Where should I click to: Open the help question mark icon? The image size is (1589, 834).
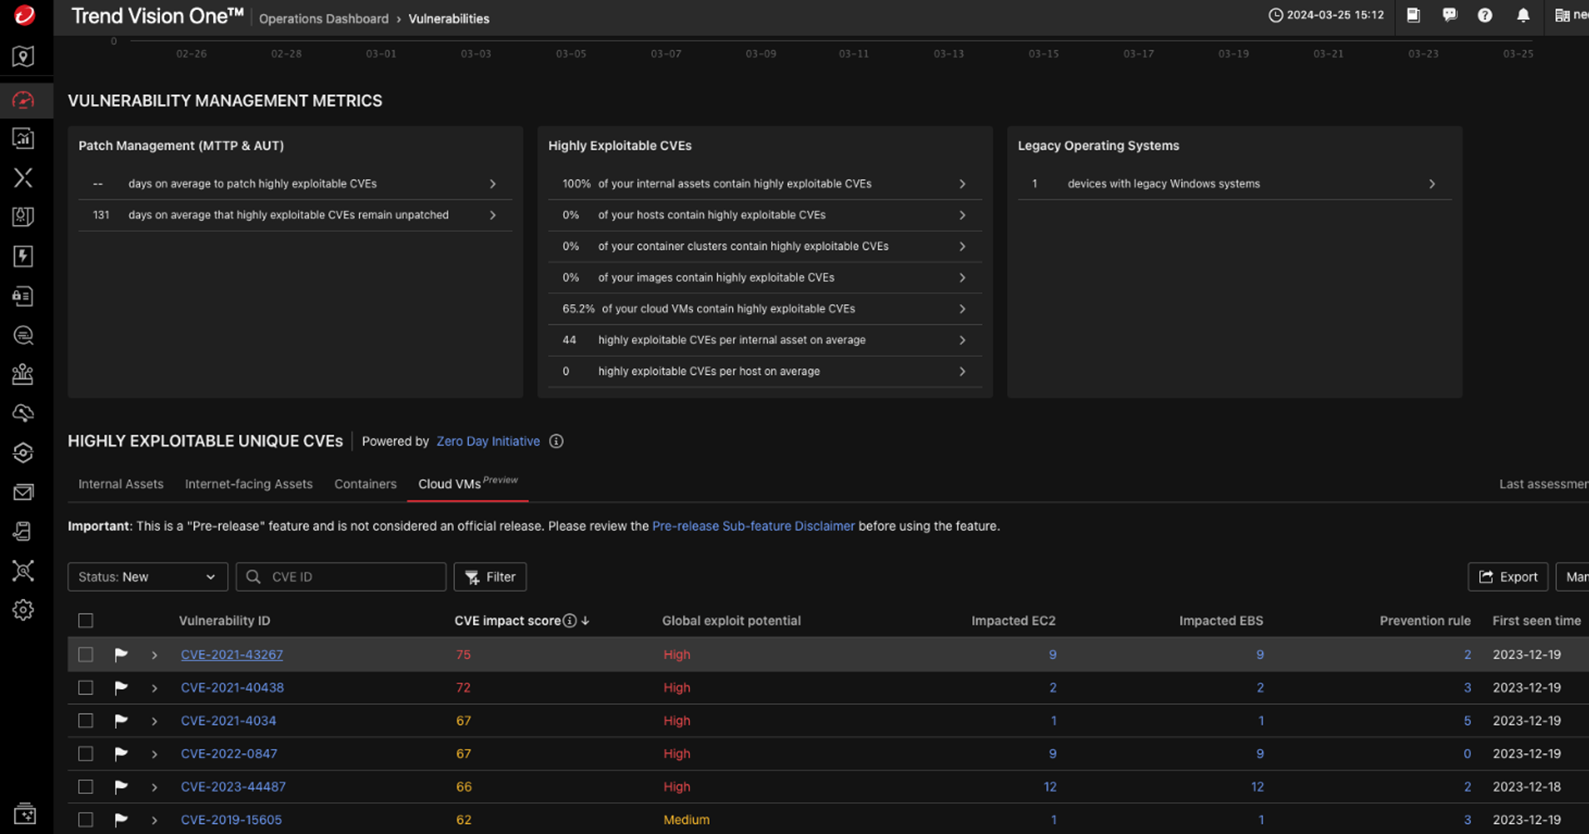1485,16
